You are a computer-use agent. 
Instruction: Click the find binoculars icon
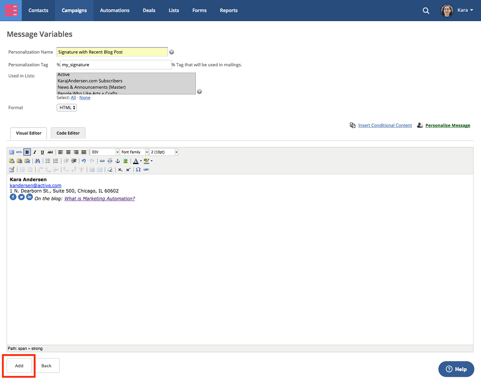(x=38, y=161)
